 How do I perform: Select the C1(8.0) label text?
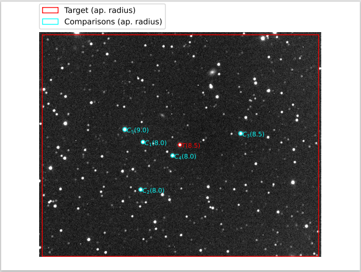[x=157, y=143]
